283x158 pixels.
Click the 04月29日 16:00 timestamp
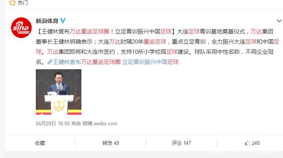coord(53,124)
